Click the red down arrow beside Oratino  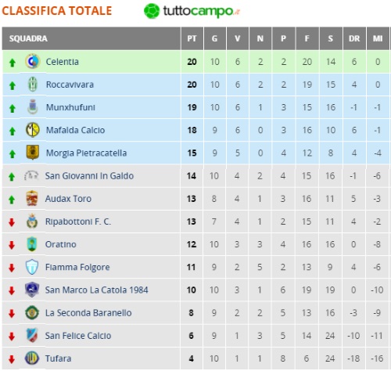12,245
